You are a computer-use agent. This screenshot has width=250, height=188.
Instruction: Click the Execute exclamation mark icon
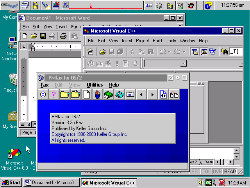(117, 63)
